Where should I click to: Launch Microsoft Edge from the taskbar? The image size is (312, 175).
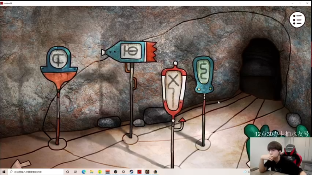click(83, 171)
